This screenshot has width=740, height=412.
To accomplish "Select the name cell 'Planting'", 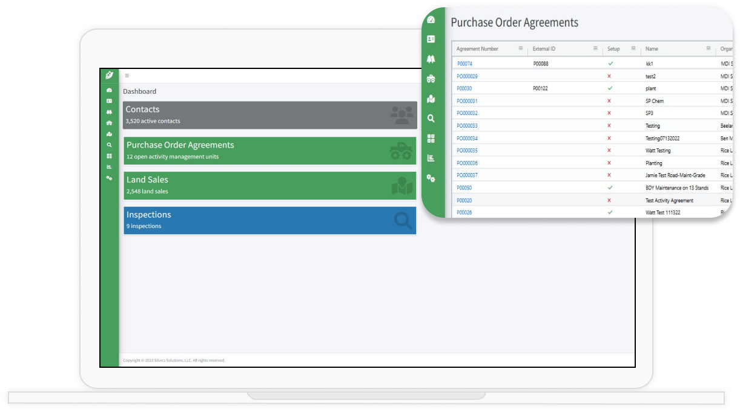I will click(x=654, y=163).
